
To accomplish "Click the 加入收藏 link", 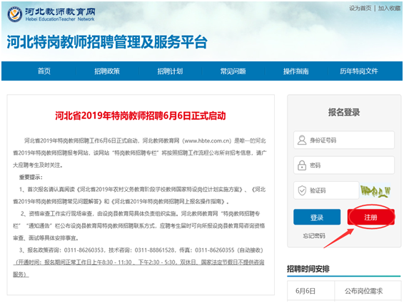I will [x=389, y=9].
